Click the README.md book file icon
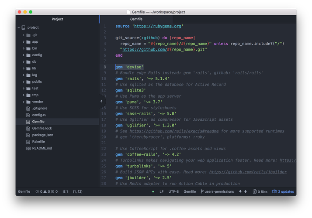This screenshot has width=312, height=218. tap(28, 148)
